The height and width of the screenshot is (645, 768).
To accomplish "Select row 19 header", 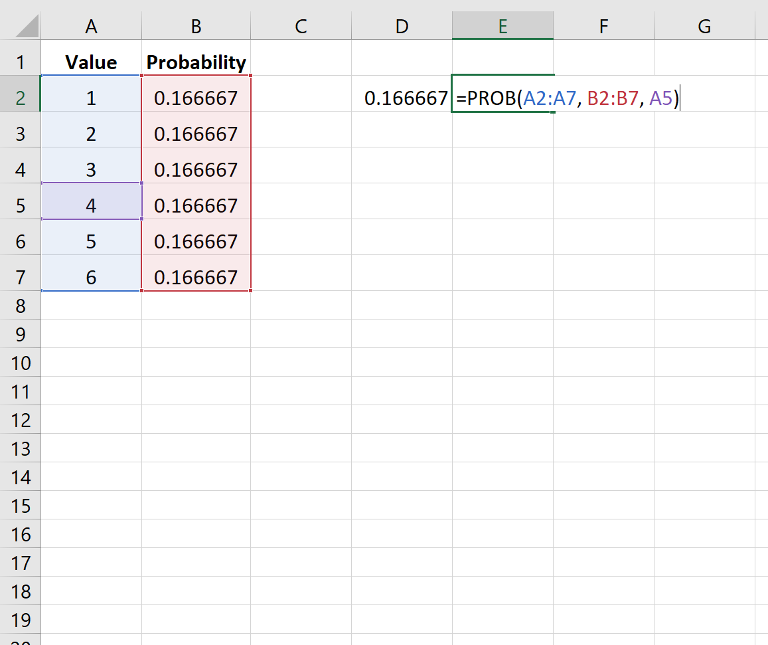I will (x=20, y=620).
